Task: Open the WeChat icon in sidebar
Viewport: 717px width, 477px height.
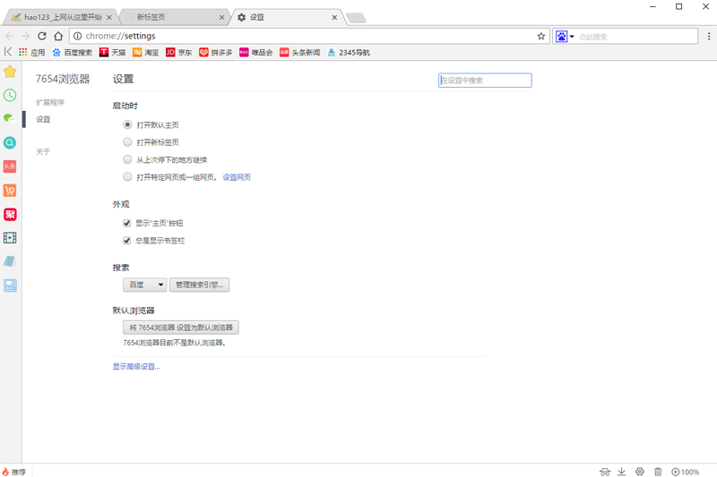Action: coord(10,119)
